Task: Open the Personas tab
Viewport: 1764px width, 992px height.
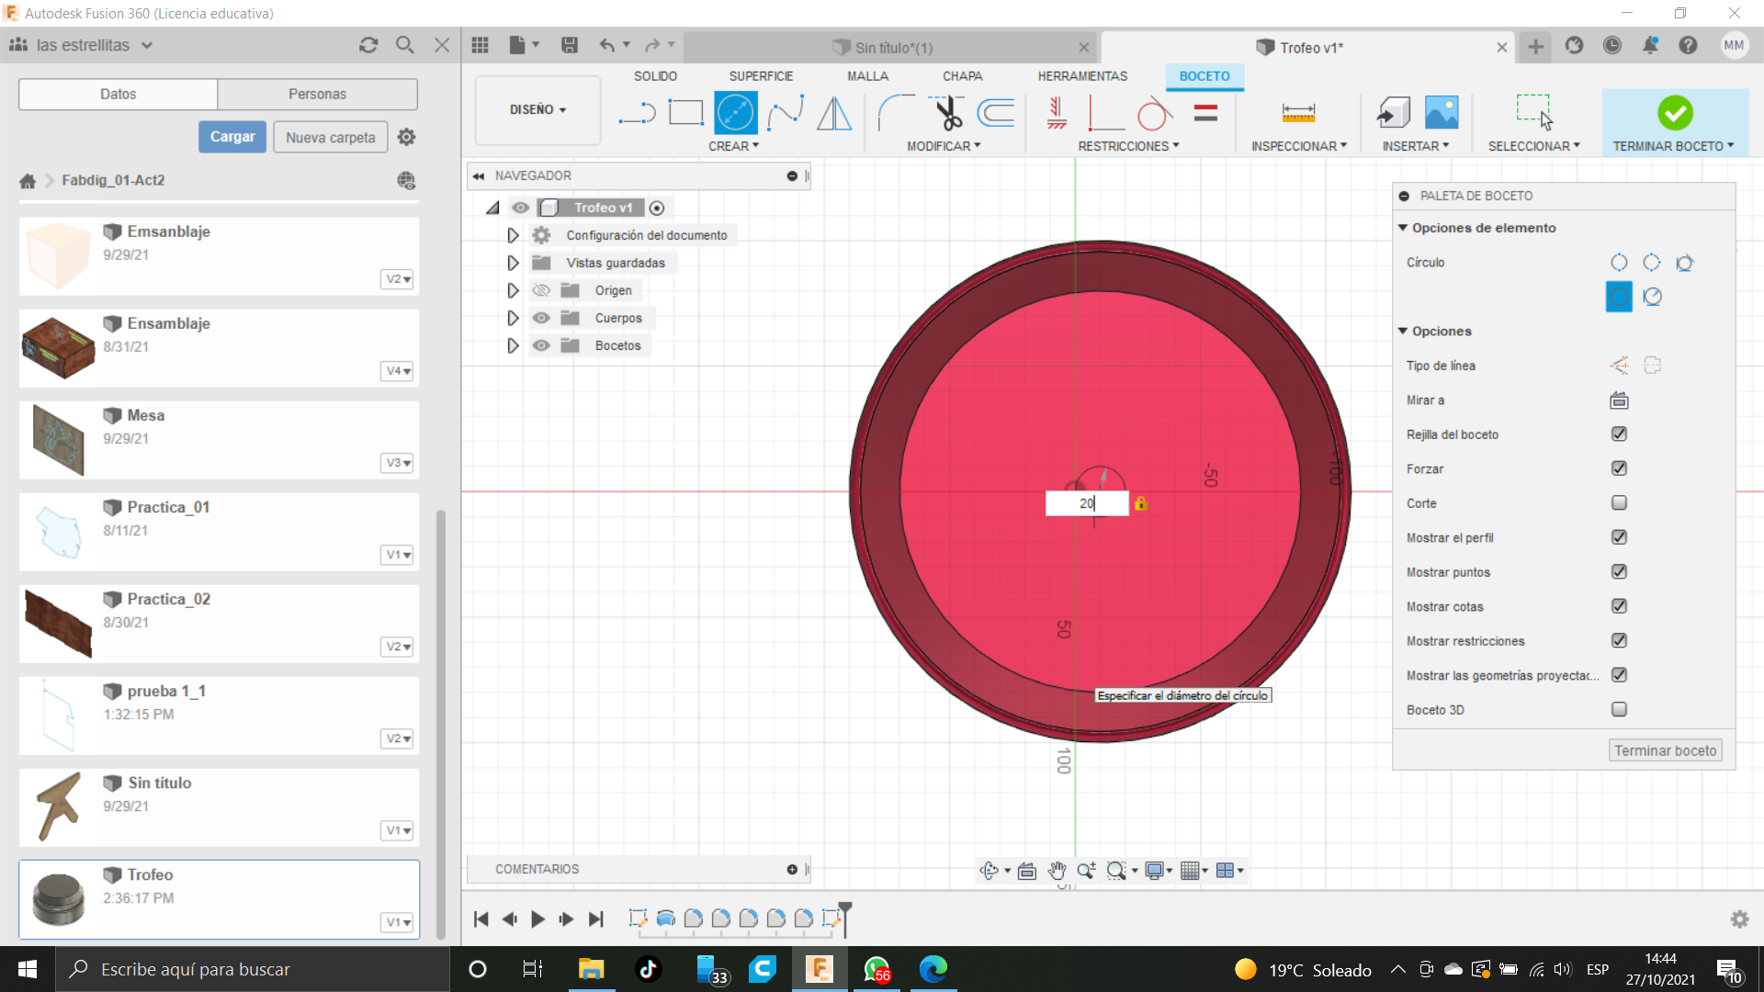Action: click(317, 94)
